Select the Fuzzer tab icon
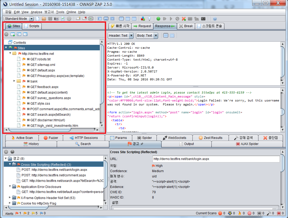 [x=51, y=138]
